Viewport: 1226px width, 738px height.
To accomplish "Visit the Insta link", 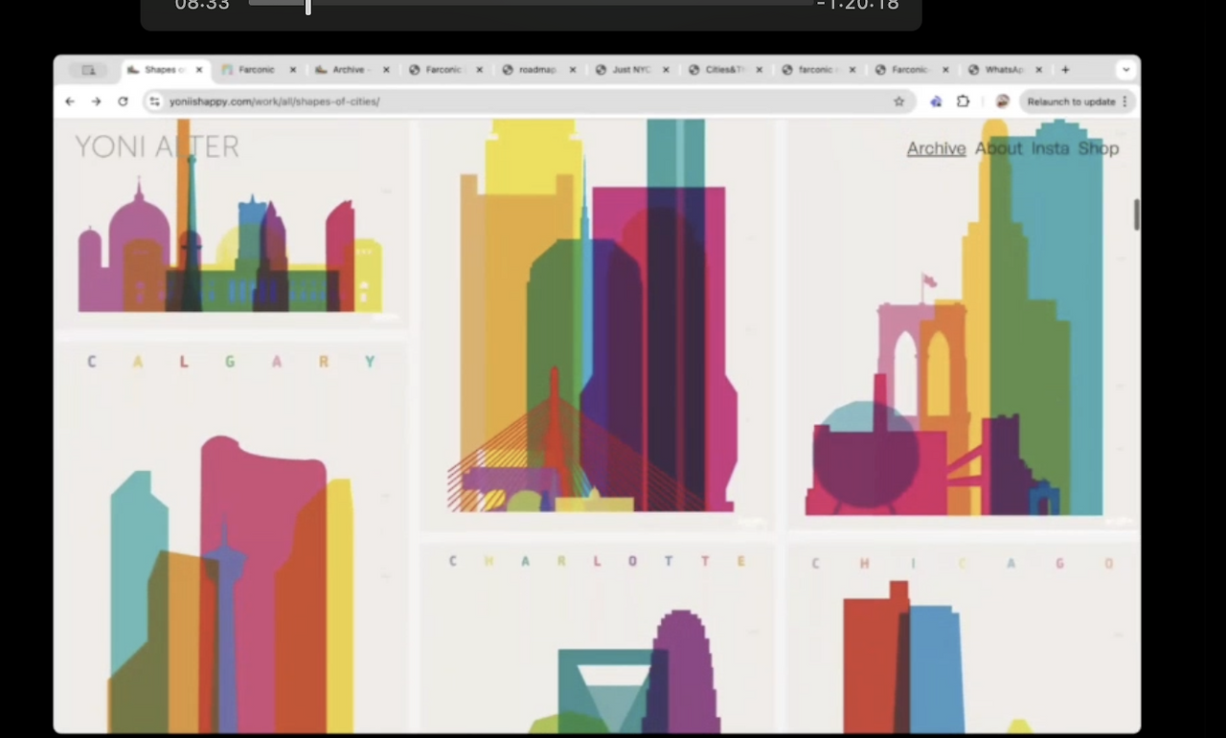I will coord(1050,148).
